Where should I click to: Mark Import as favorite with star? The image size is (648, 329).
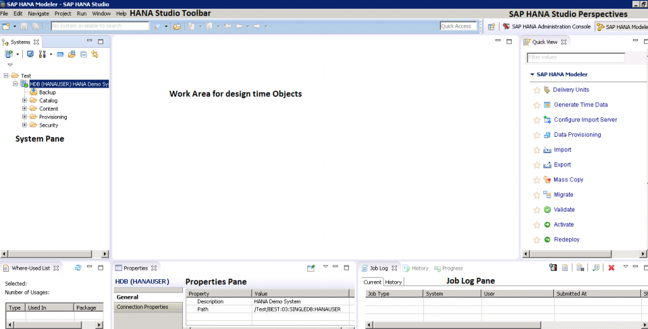pyautogui.click(x=537, y=150)
